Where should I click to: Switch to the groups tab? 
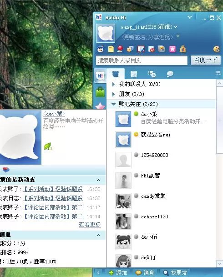pos(134,74)
